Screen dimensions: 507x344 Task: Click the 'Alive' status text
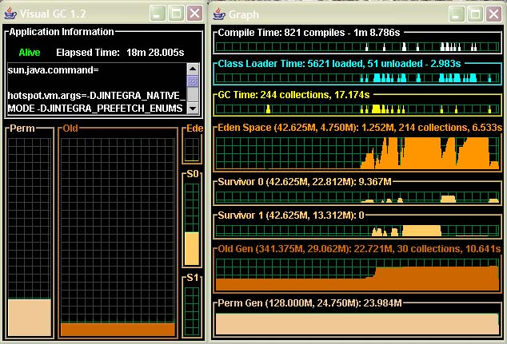(30, 52)
